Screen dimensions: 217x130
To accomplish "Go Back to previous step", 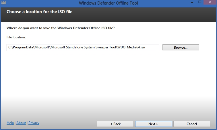I will [115, 124].
